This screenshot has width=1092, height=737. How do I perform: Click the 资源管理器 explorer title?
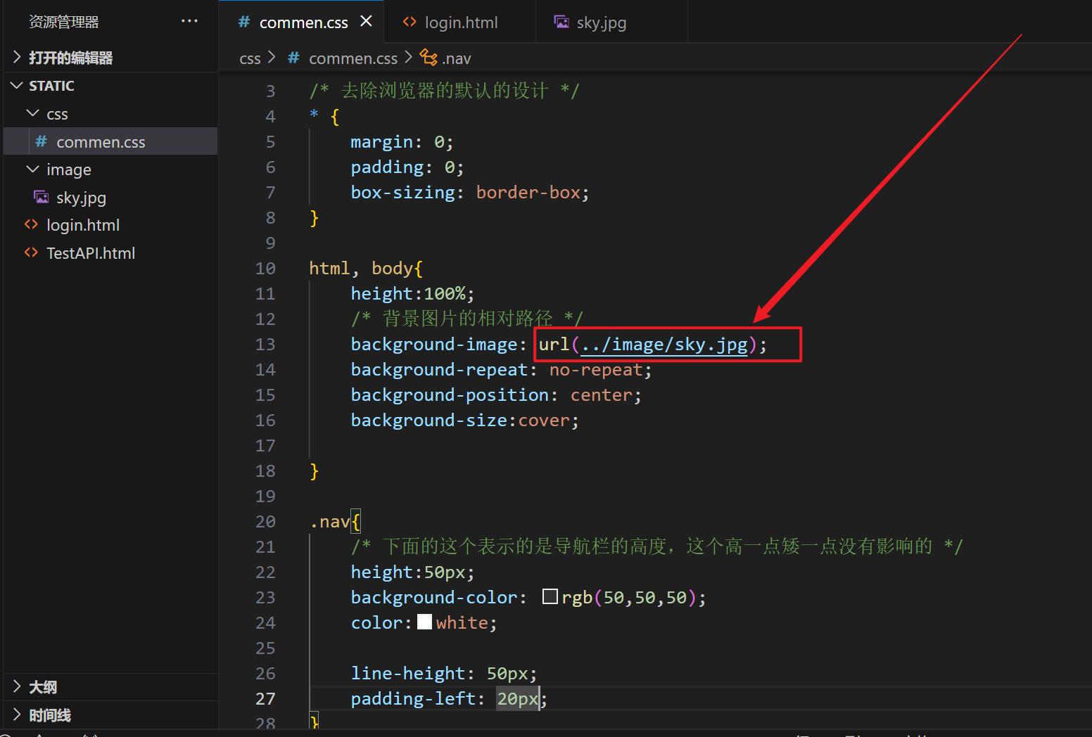coord(64,22)
